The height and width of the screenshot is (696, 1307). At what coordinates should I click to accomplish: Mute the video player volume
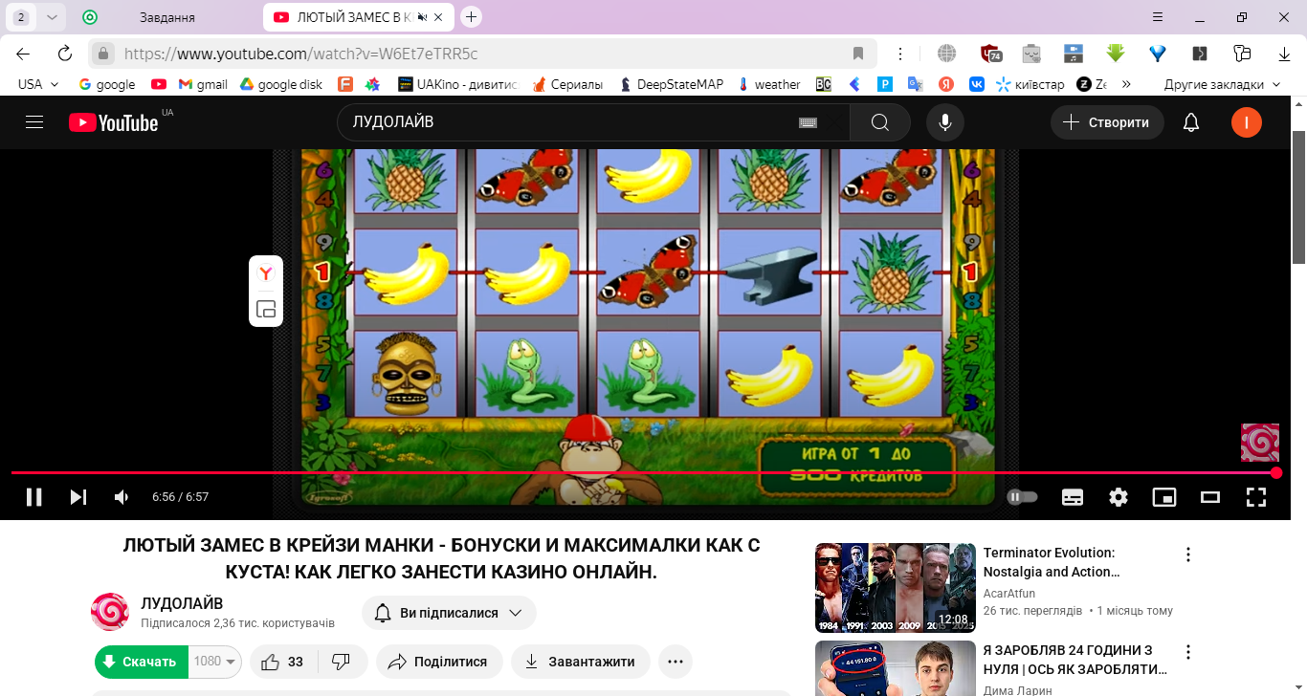[x=122, y=497]
